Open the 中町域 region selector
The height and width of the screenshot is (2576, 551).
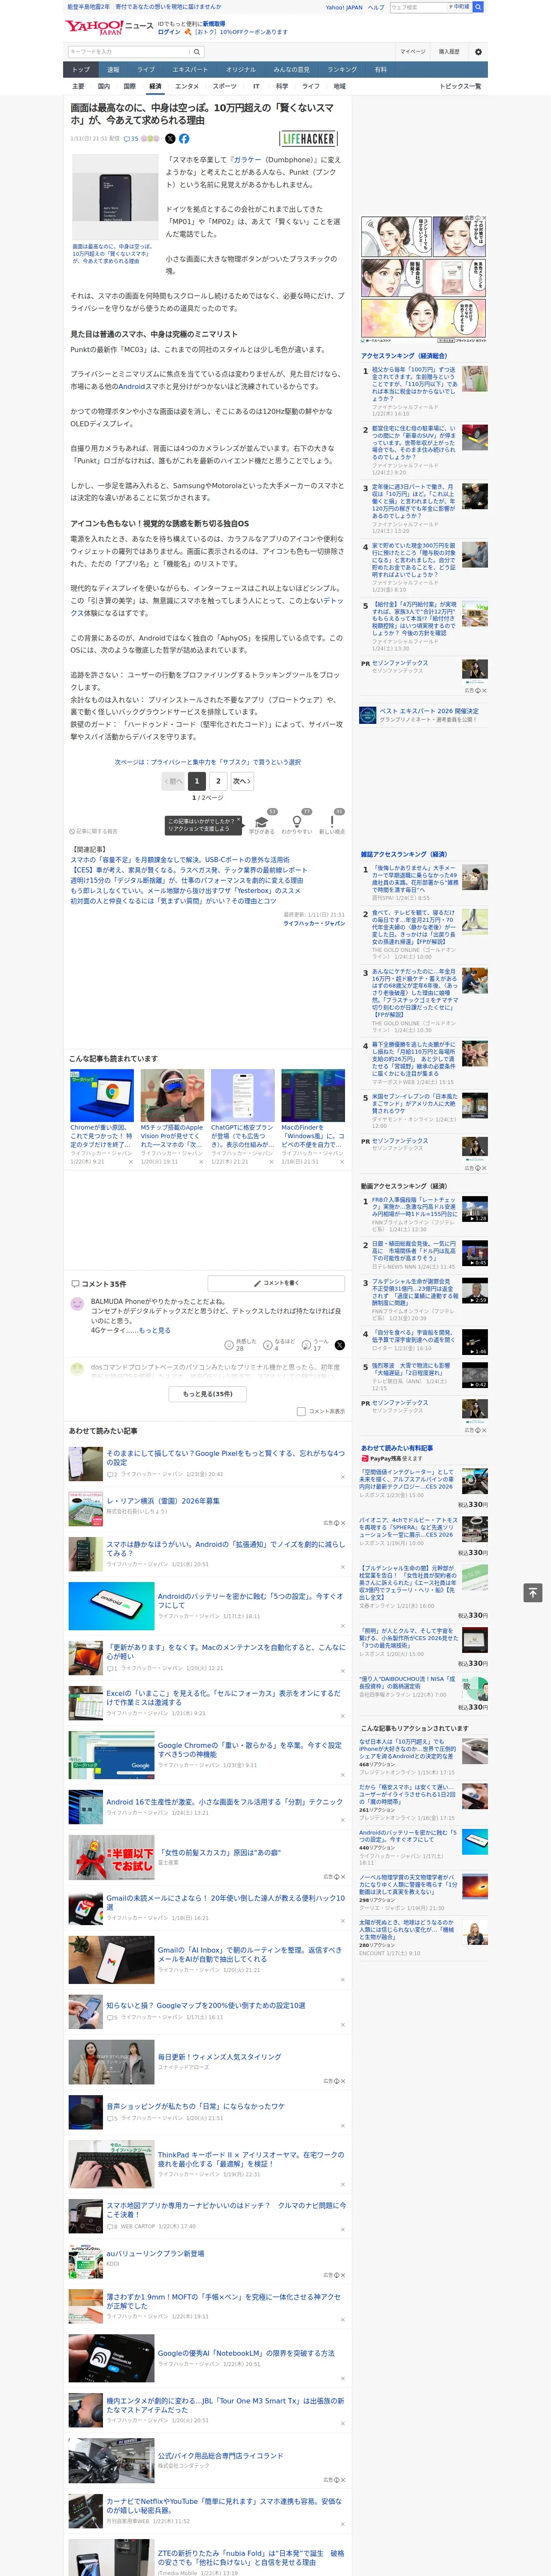click(x=459, y=7)
